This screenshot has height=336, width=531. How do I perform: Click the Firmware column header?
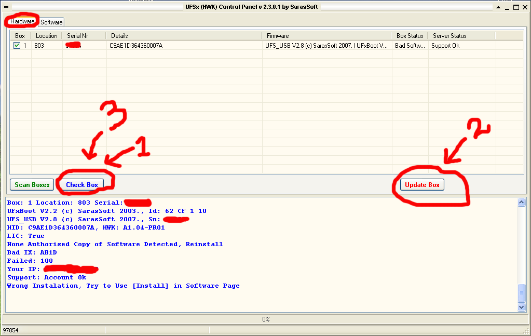coord(327,35)
